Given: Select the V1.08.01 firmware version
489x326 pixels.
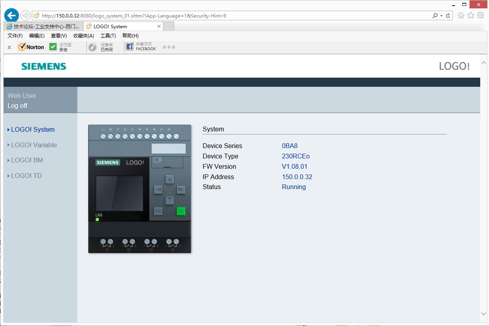Looking at the screenshot, I should pos(295,166).
